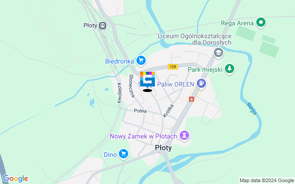
Task: Click the Map data ©2024 Google text
Action: (x=266, y=181)
